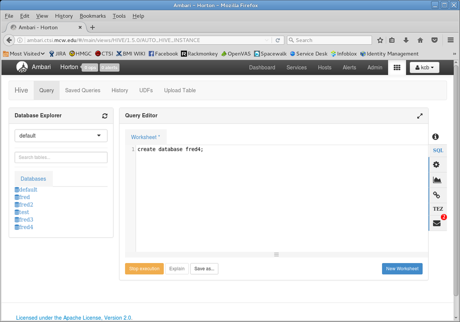Open the Tools menu
460x322 pixels.
[x=119, y=16]
